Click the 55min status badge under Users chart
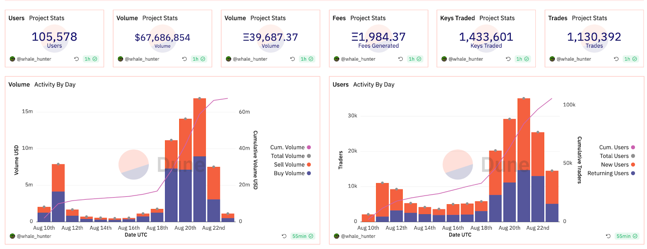This screenshot has width=647, height=249. point(627,236)
